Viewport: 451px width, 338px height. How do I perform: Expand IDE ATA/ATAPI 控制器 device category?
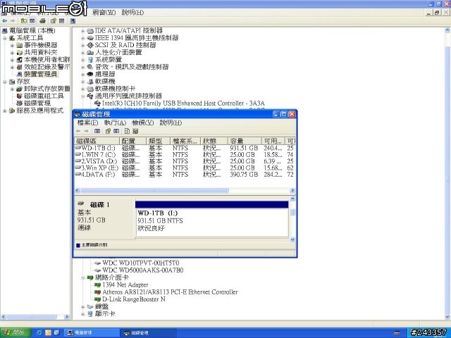[83, 31]
